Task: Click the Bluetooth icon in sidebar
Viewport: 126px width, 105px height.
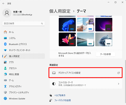Action: coord(5,44)
